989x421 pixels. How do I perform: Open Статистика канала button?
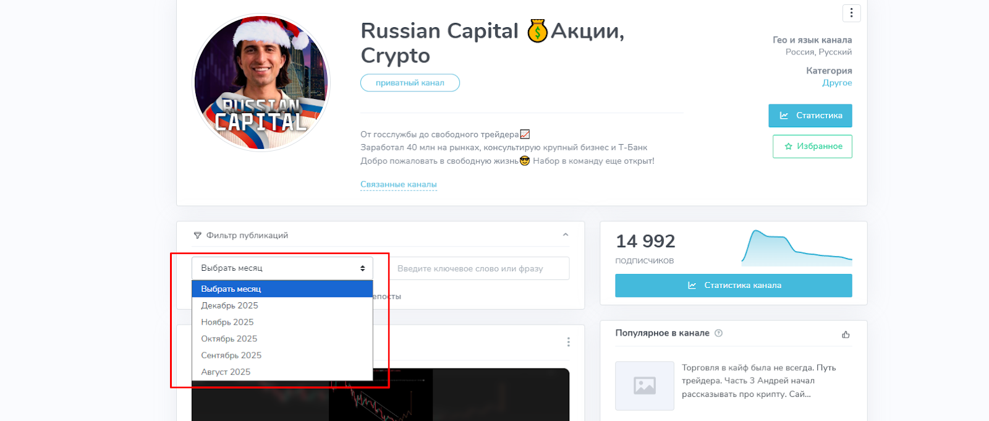(x=734, y=286)
